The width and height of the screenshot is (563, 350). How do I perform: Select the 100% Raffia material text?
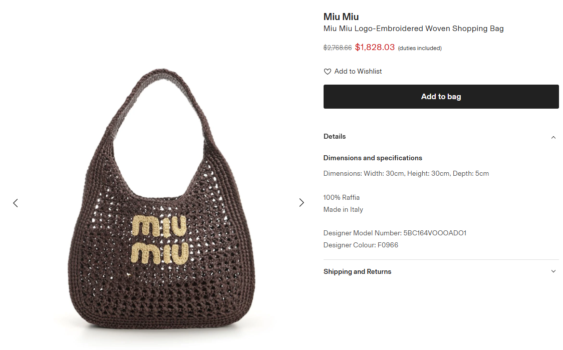click(341, 197)
